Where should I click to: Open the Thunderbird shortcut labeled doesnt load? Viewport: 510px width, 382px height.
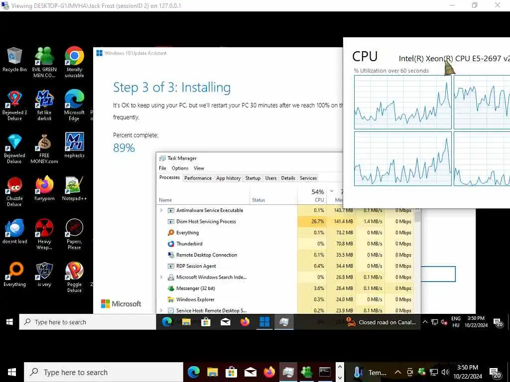[14, 231]
